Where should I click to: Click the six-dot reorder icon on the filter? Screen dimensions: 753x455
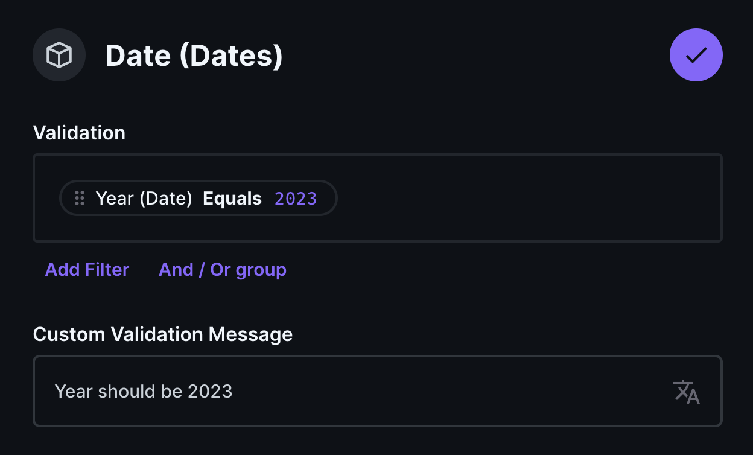79,198
